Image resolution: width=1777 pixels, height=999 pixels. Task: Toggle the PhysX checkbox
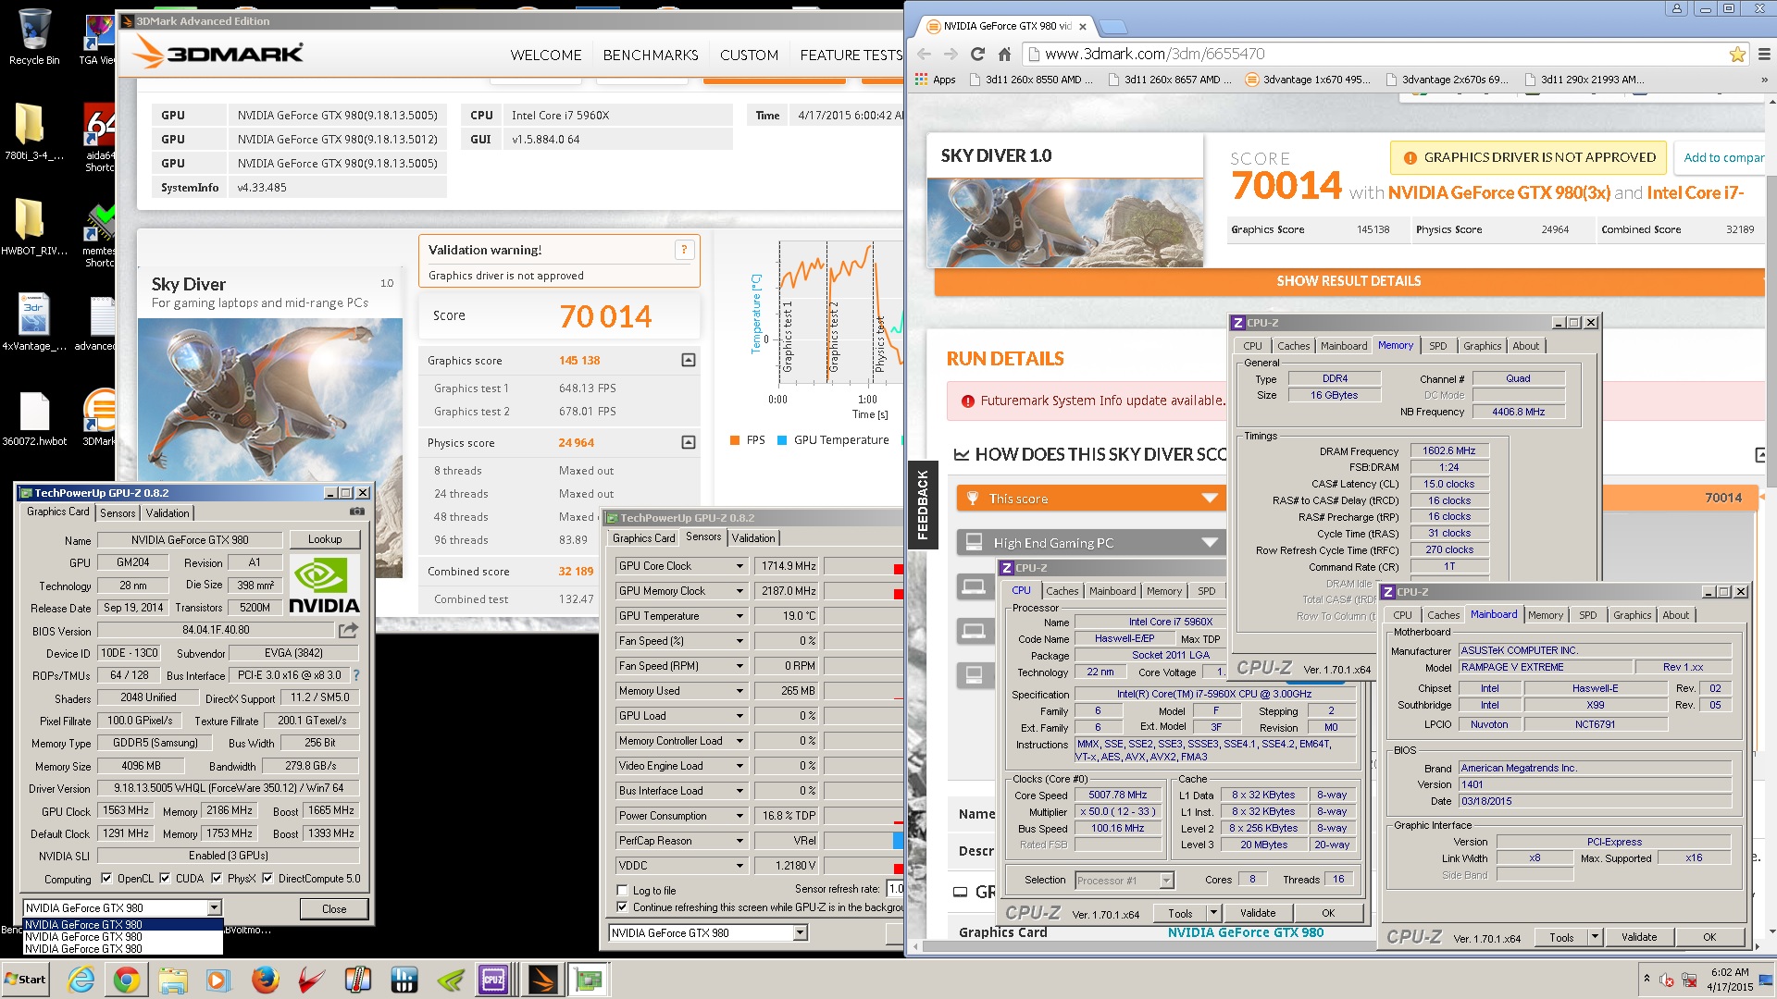pos(217,879)
